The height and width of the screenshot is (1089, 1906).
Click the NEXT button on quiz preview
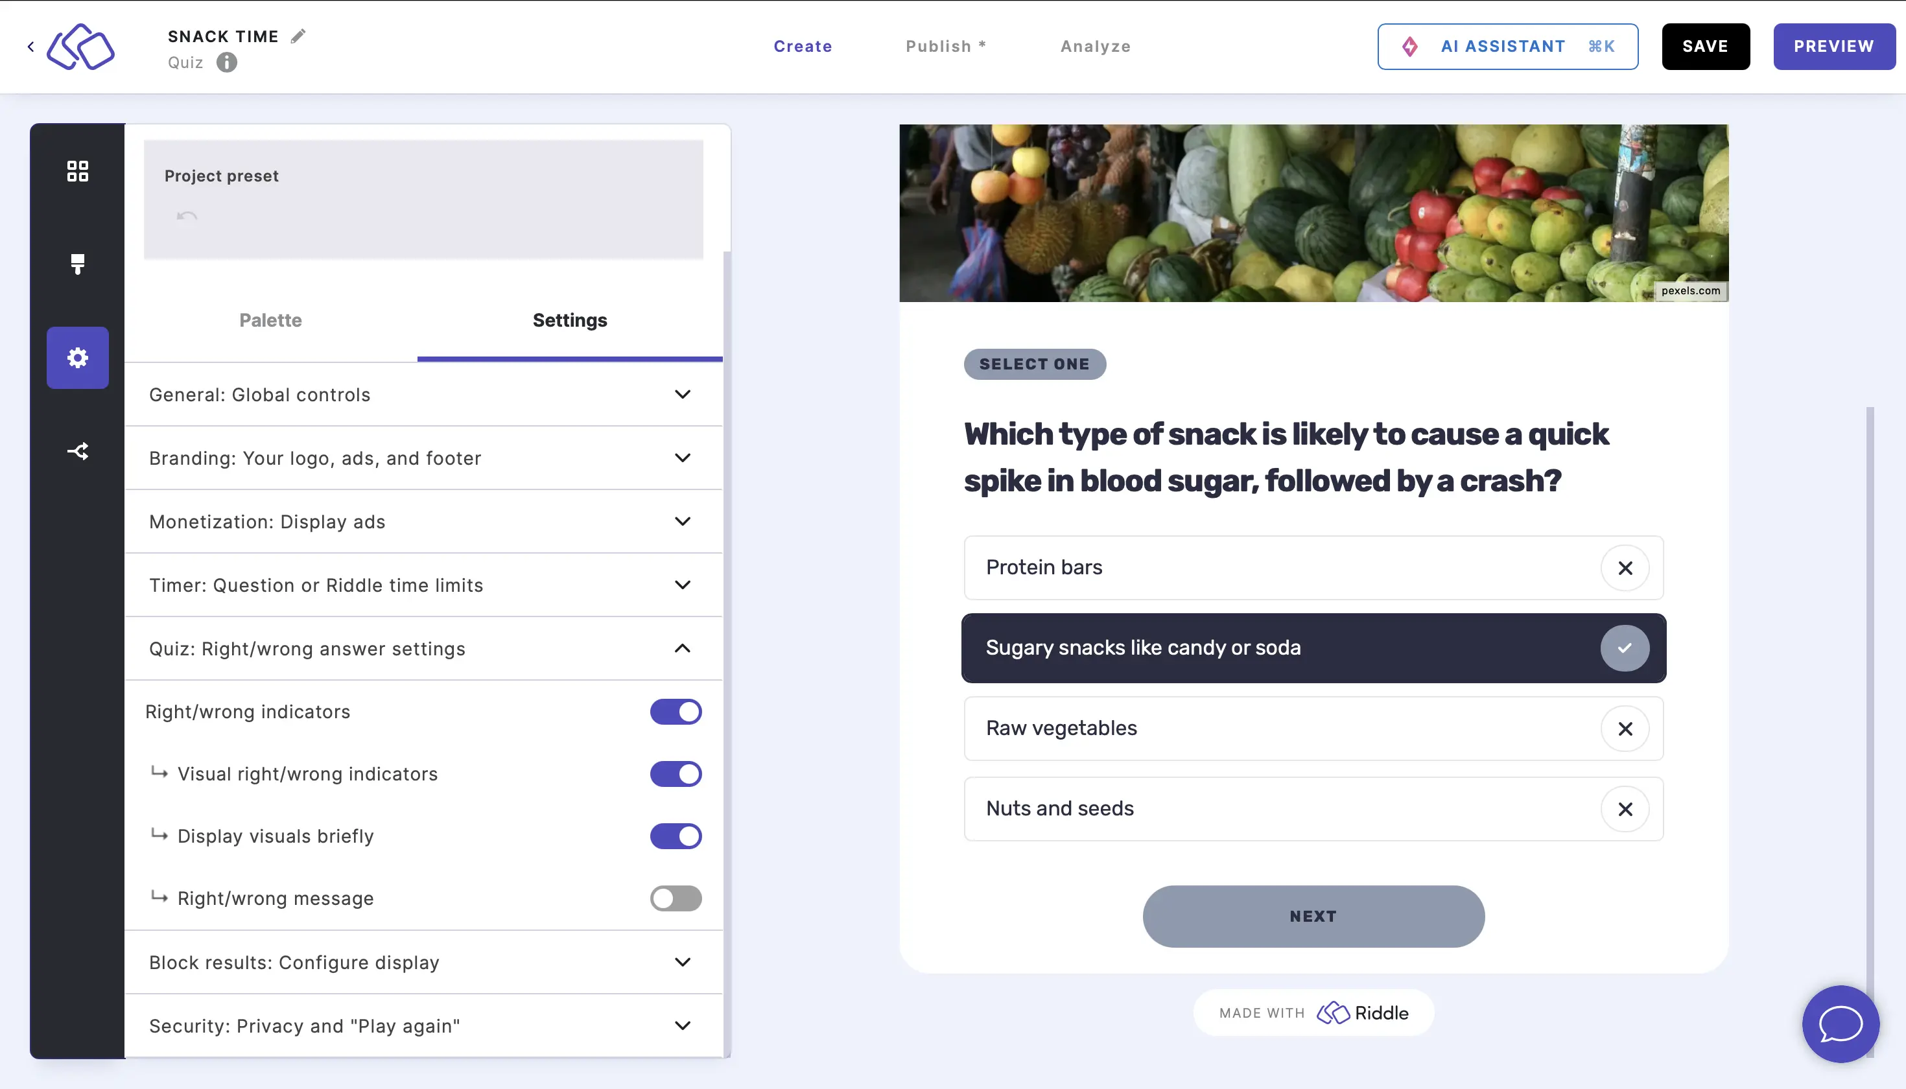pyautogui.click(x=1313, y=915)
